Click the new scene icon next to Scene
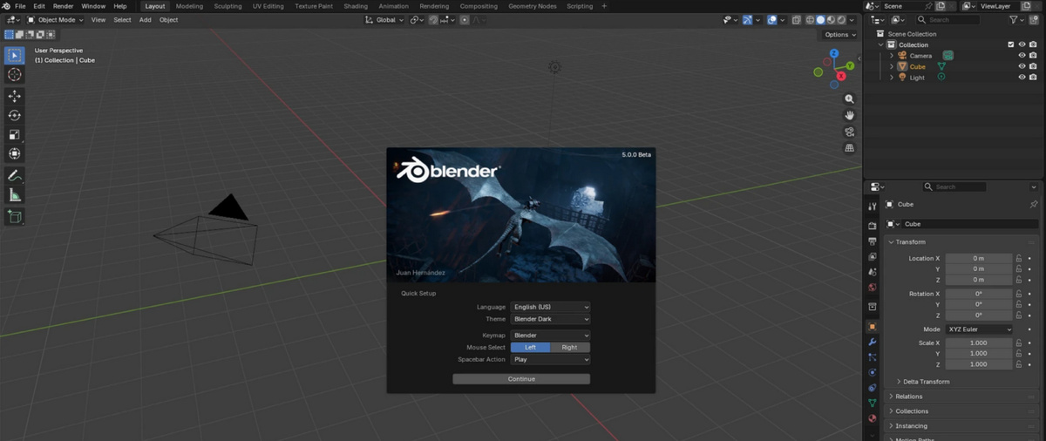 (941, 6)
